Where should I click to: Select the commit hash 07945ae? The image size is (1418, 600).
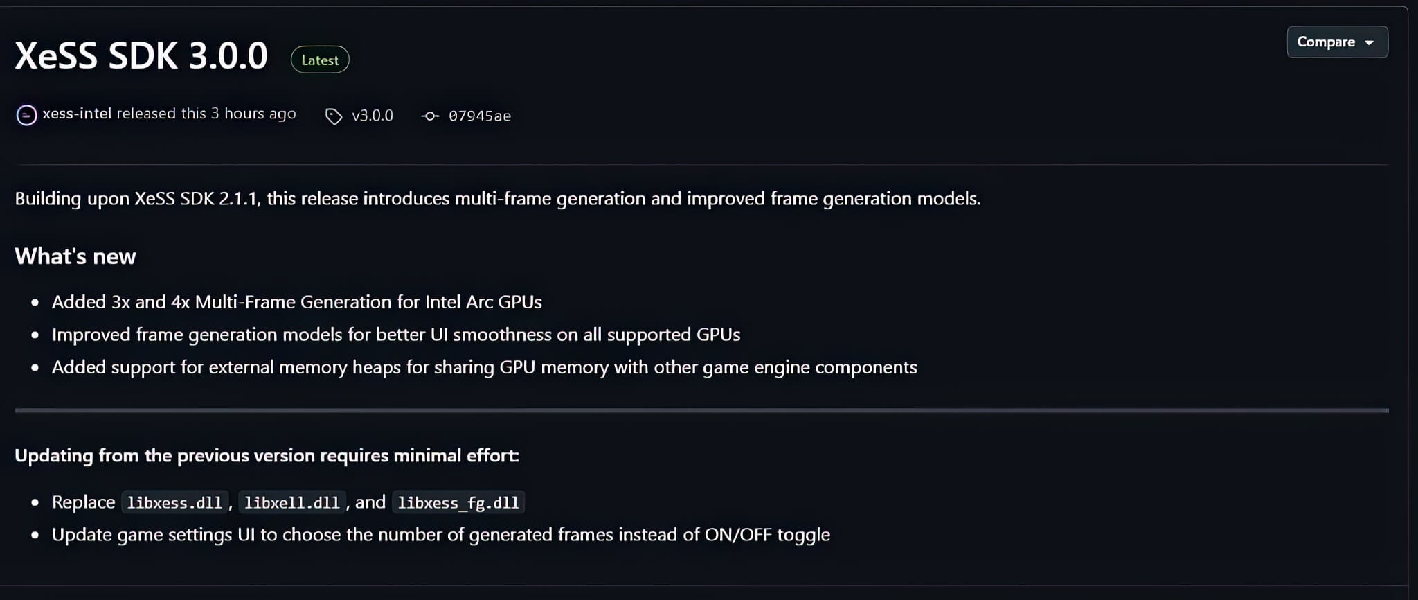pos(481,116)
